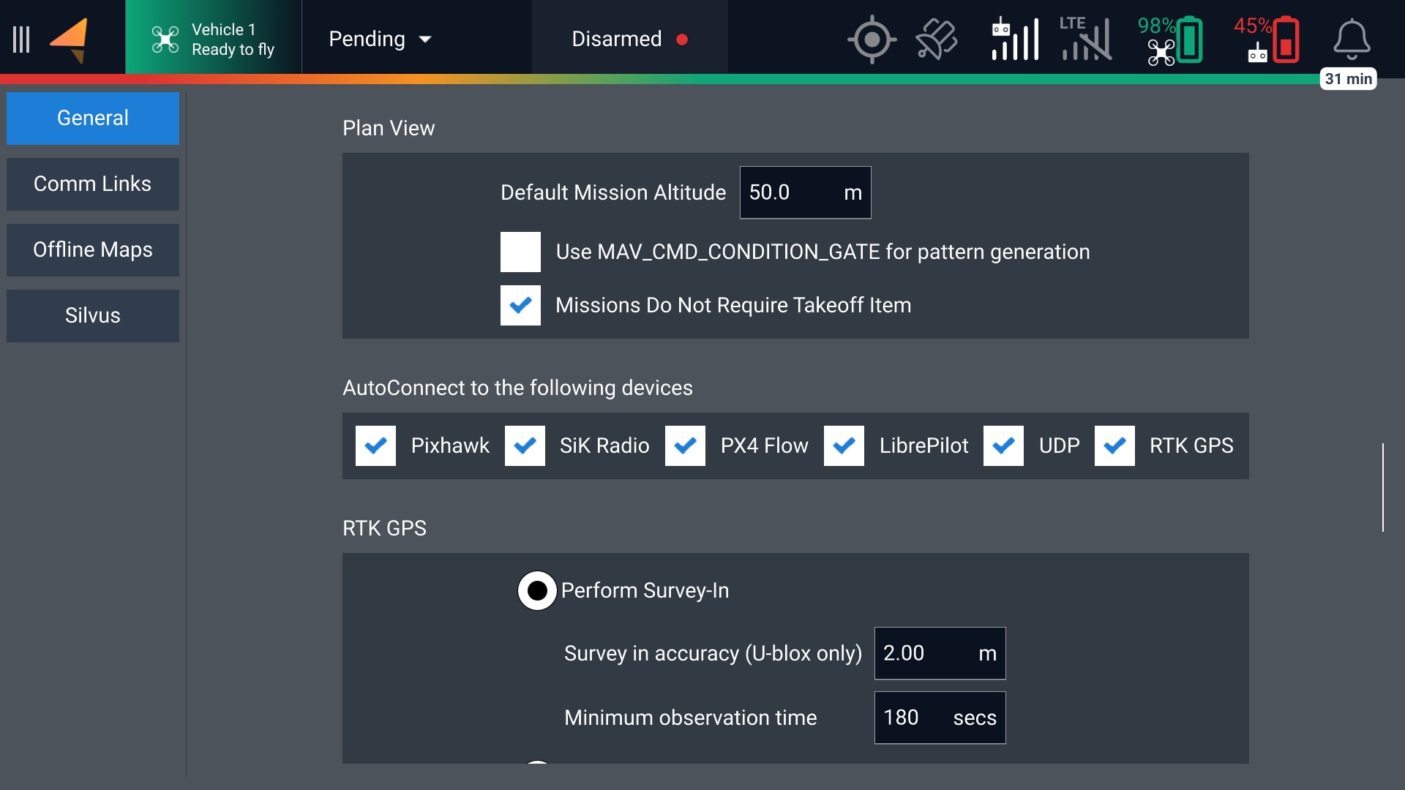Switch to the Offline Maps tab
Image resolution: width=1405 pixels, height=790 pixels.
(x=93, y=250)
